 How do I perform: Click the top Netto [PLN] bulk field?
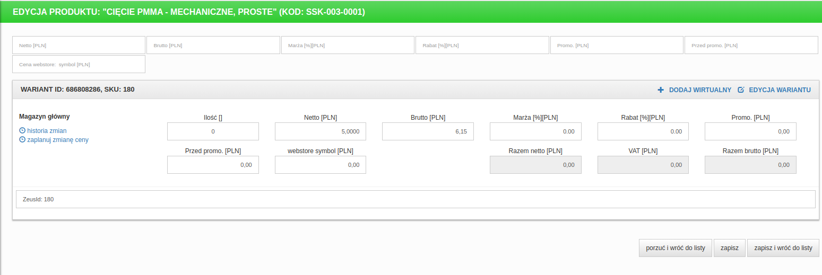point(79,45)
